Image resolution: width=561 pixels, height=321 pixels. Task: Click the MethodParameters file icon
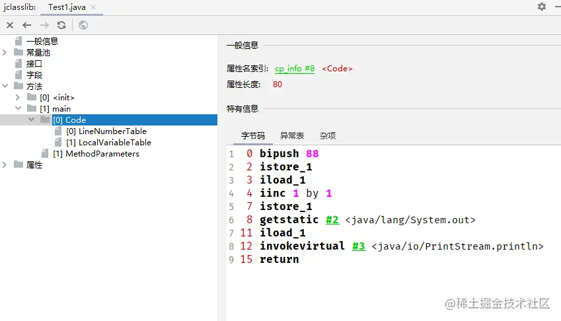pyautogui.click(x=45, y=153)
